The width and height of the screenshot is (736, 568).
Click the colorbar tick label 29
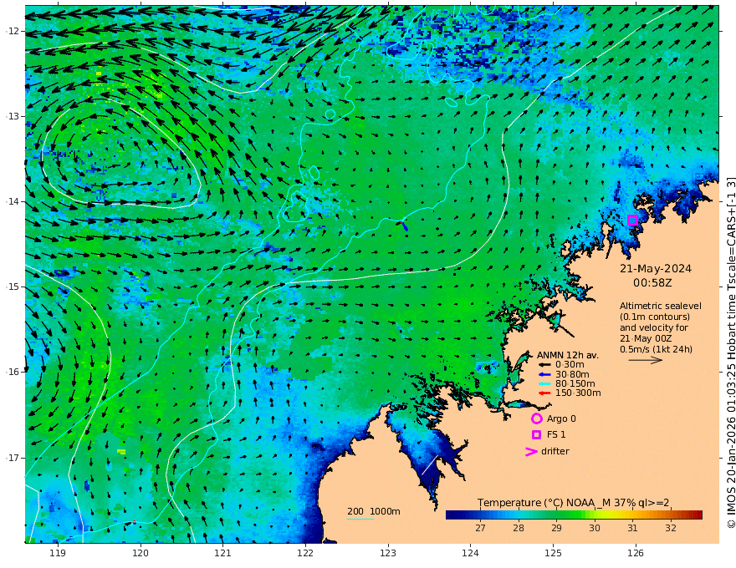pyautogui.click(x=556, y=528)
